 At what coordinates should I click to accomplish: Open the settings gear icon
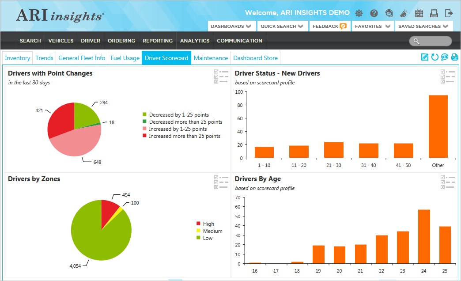pos(359,13)
